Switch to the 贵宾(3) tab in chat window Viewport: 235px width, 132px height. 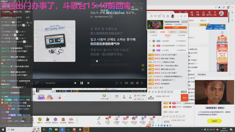pyautogui.click(x=173, y=32)
